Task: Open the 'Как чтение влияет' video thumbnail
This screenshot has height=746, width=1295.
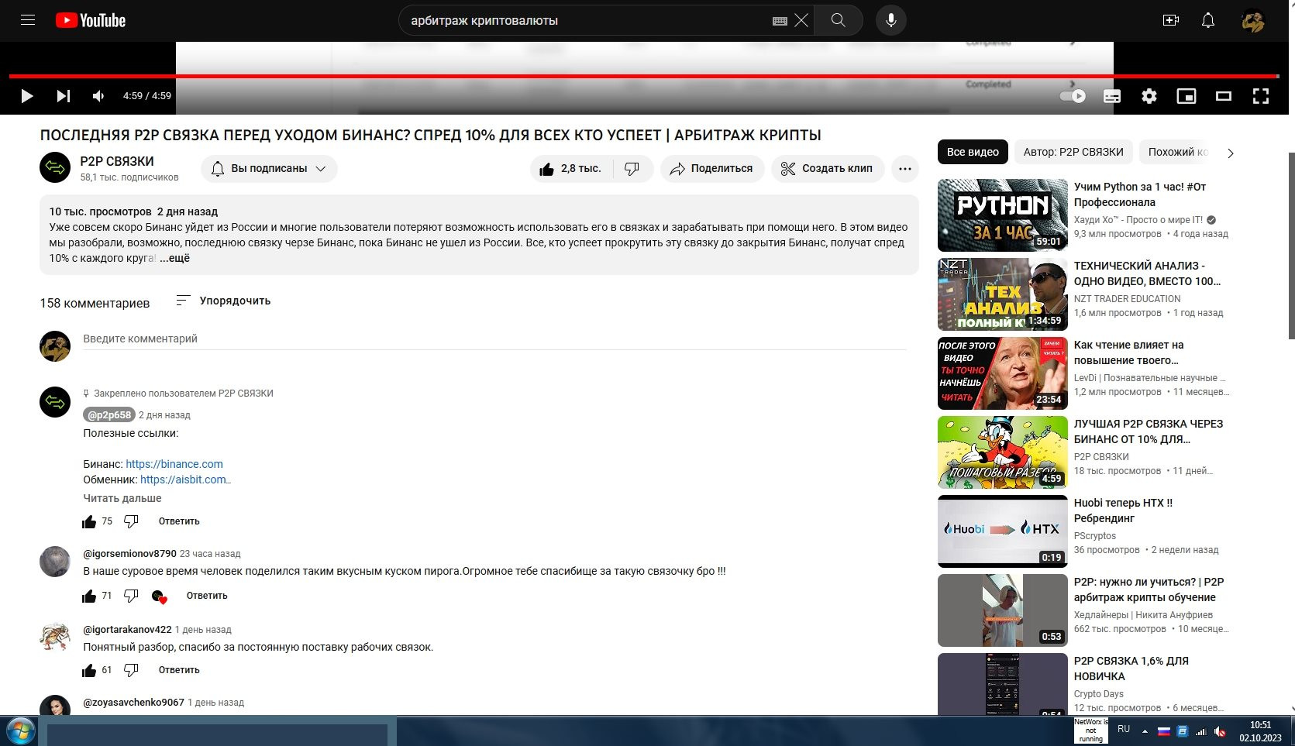Action: point(1003,373)
